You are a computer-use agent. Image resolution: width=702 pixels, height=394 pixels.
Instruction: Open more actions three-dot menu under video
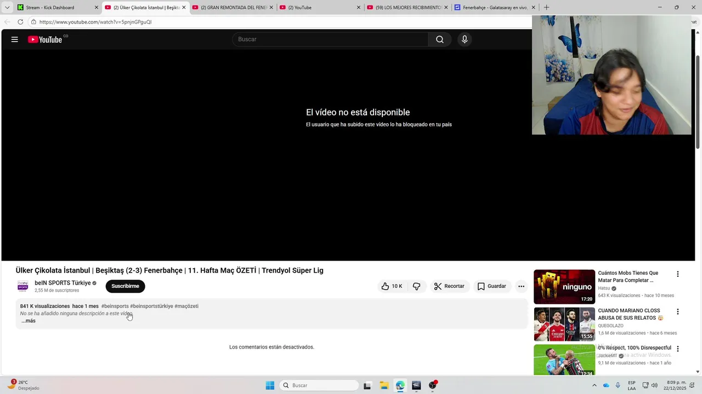tap(521, 286)
